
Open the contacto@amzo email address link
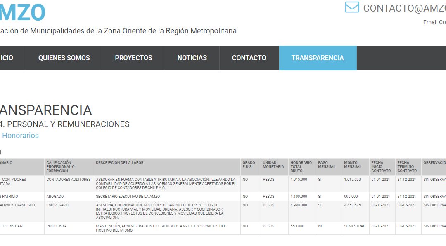(x=404, y=8)
